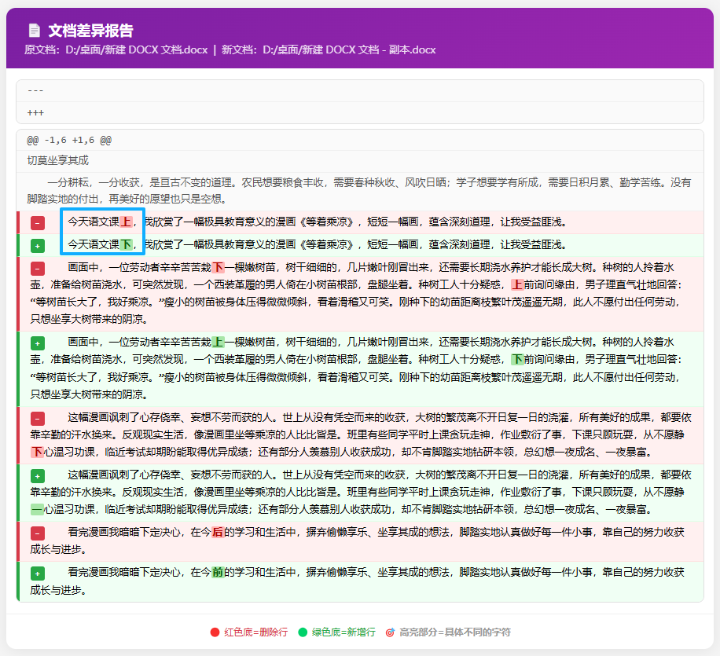Viewport: 720px width, 656px height.
Task: Click the '---' header line
Action: click(360, 91)
